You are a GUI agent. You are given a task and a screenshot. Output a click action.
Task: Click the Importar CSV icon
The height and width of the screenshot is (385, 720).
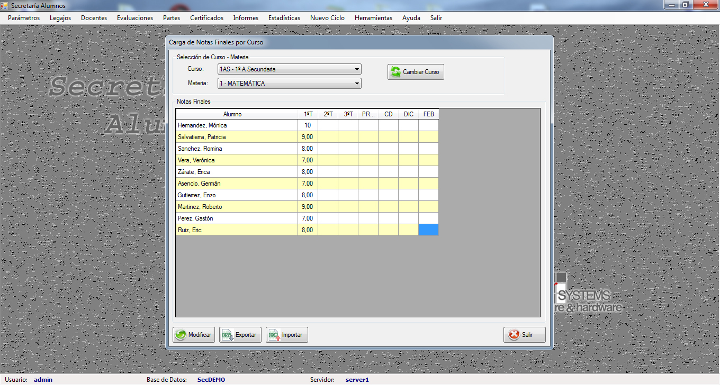coord(274,335)
